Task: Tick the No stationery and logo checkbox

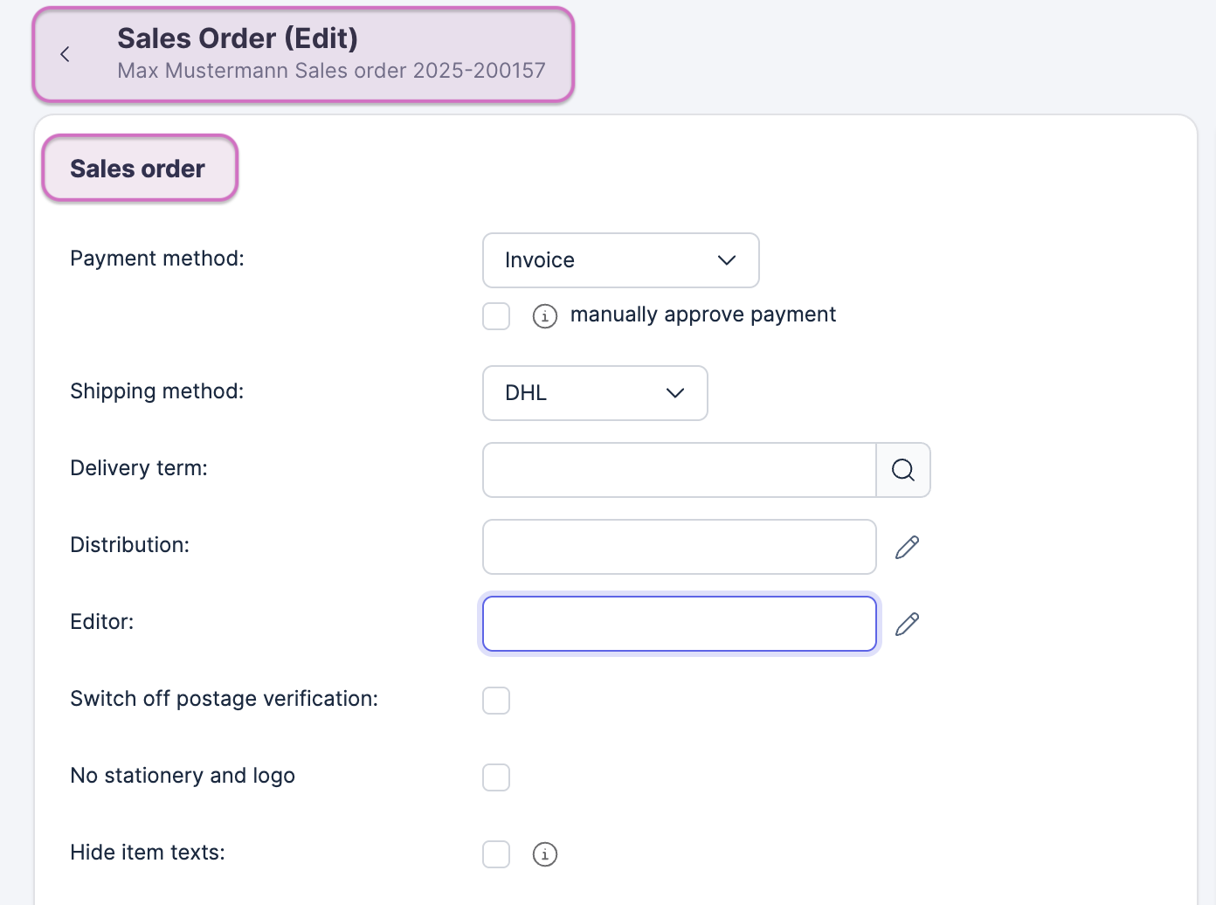Action: (x=496, y=777)
